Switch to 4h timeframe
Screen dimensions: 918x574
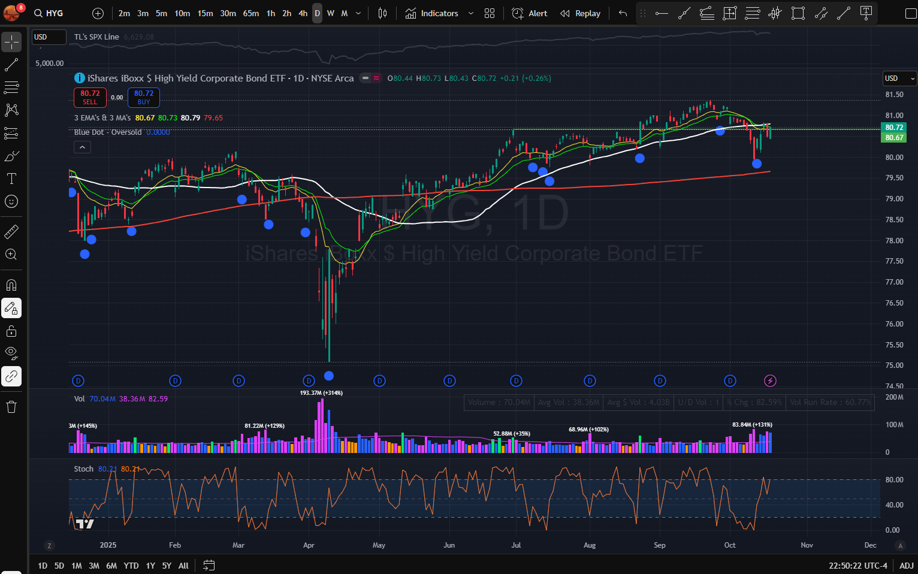point(303,13)
